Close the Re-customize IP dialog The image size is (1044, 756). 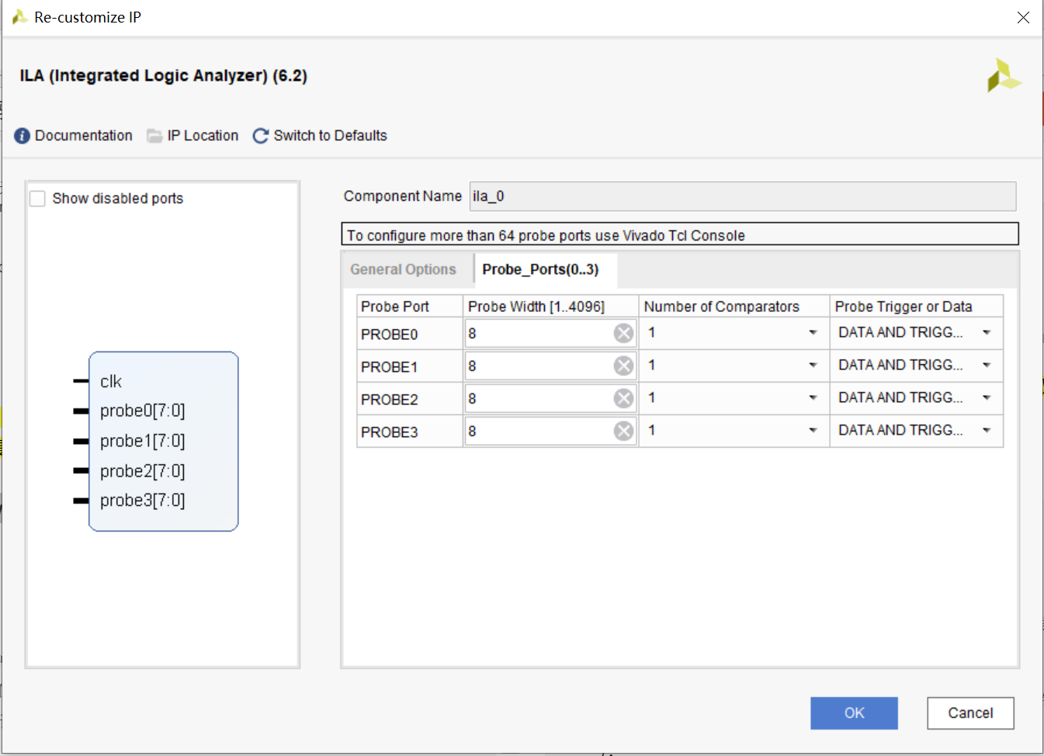point(1023,17)
